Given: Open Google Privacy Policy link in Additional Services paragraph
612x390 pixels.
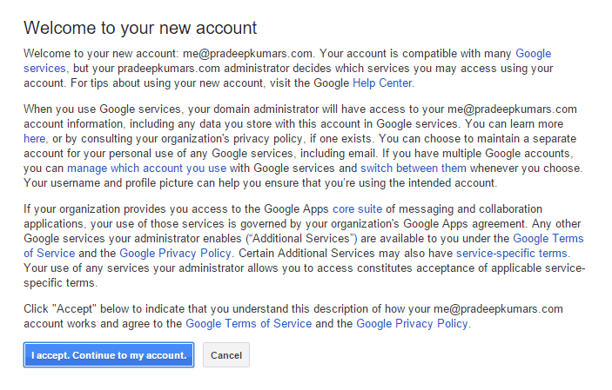Looking at the screenshot, I should (x=175, y=254).
